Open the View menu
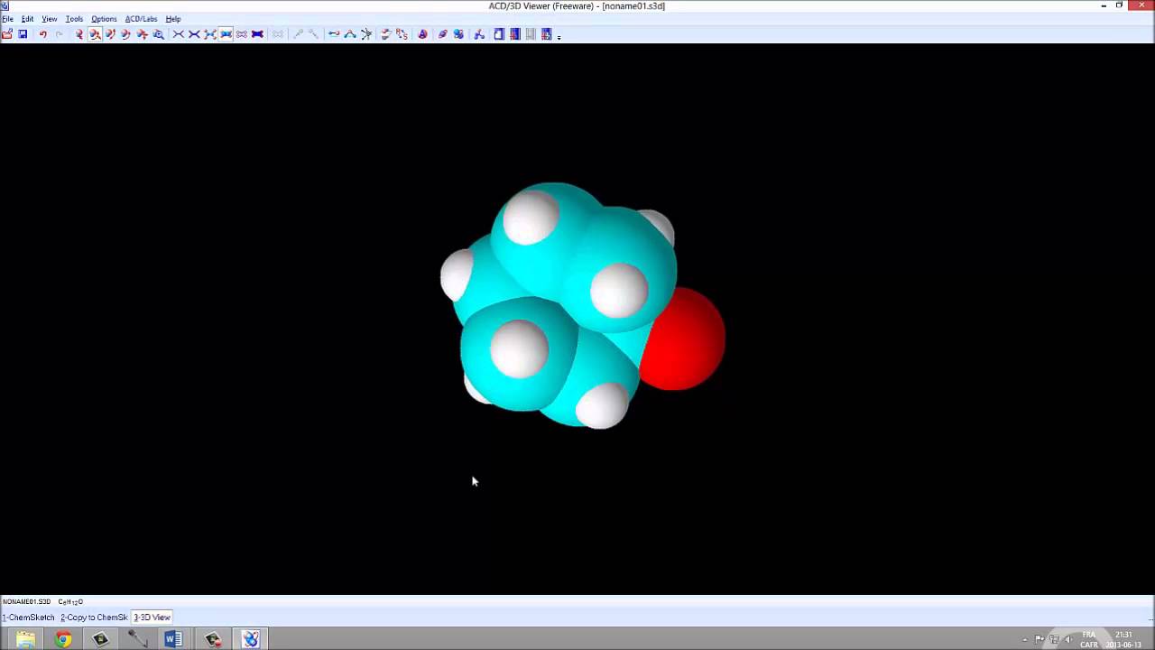1155x650 pixels. click(49, 19)
